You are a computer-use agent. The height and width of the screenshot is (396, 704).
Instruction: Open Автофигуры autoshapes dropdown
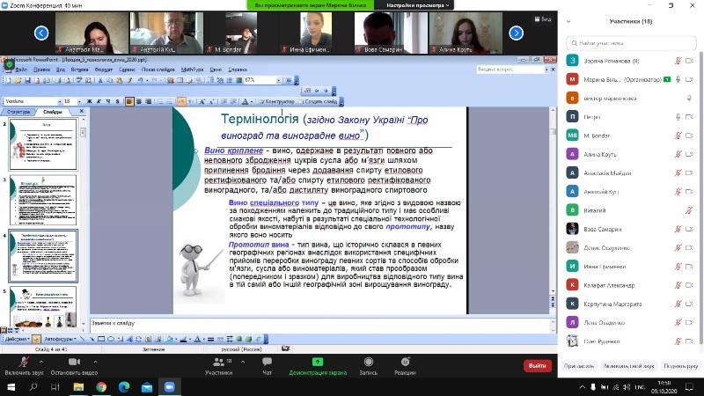[x=60, y=339]
